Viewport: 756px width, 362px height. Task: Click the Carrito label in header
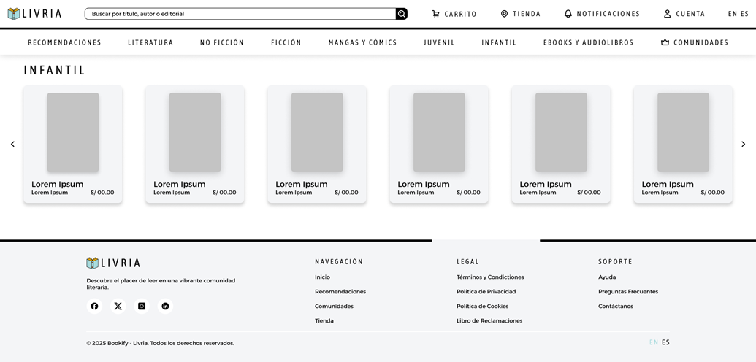click(460, 14)
